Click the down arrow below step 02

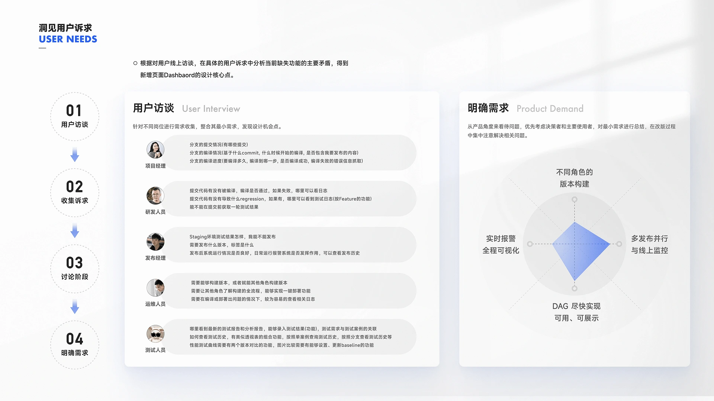(x=75, y=231)
